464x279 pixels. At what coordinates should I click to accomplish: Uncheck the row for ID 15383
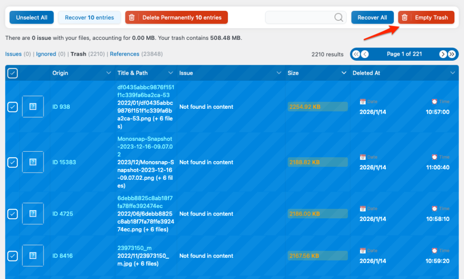(13, 162)
